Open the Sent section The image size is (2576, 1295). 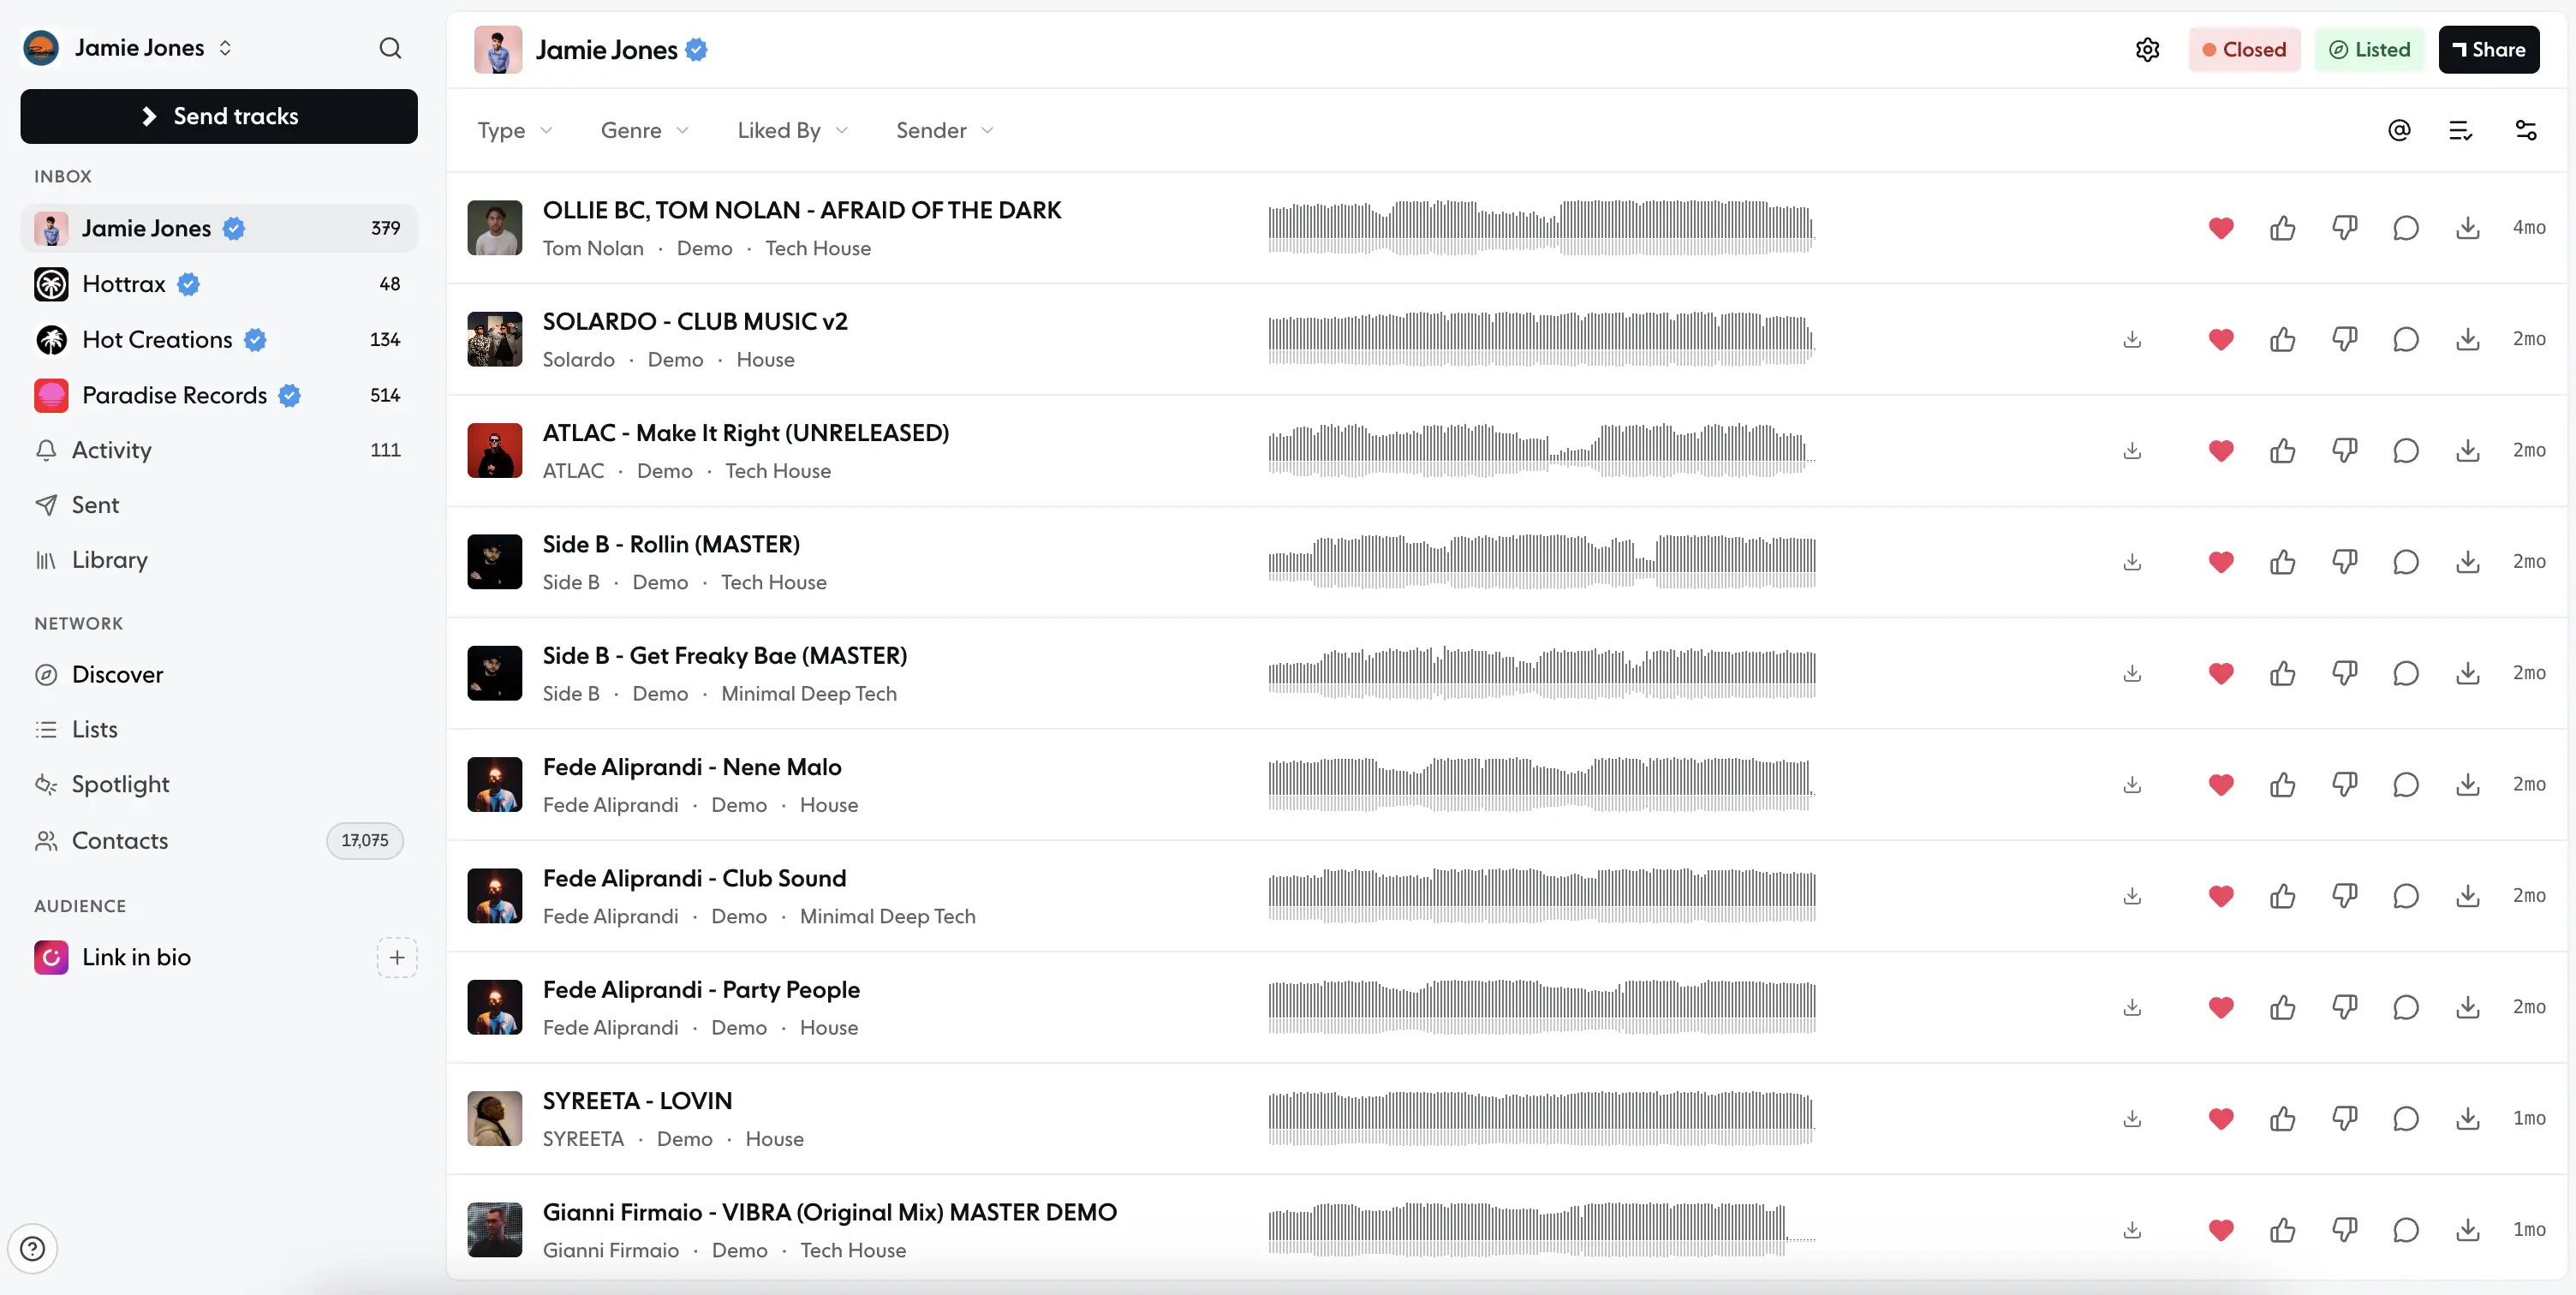click(218, 505)
